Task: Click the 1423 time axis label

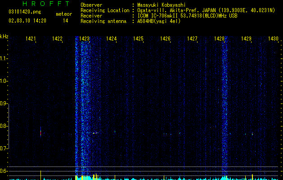Action: coord(84,39)
